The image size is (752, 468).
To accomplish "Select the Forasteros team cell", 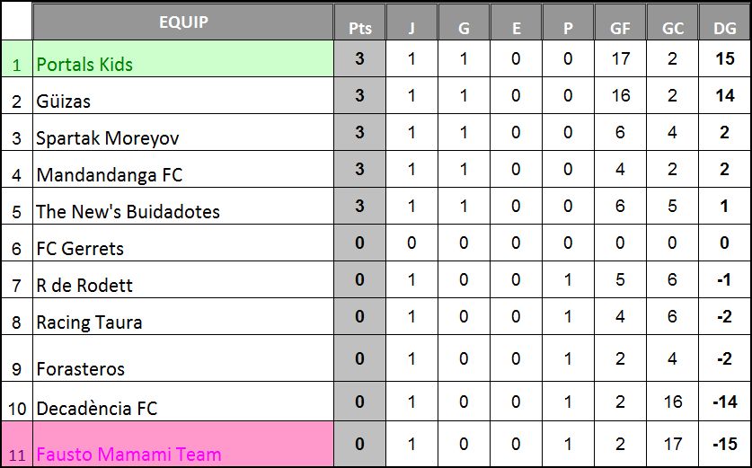I will pos(182,358).
